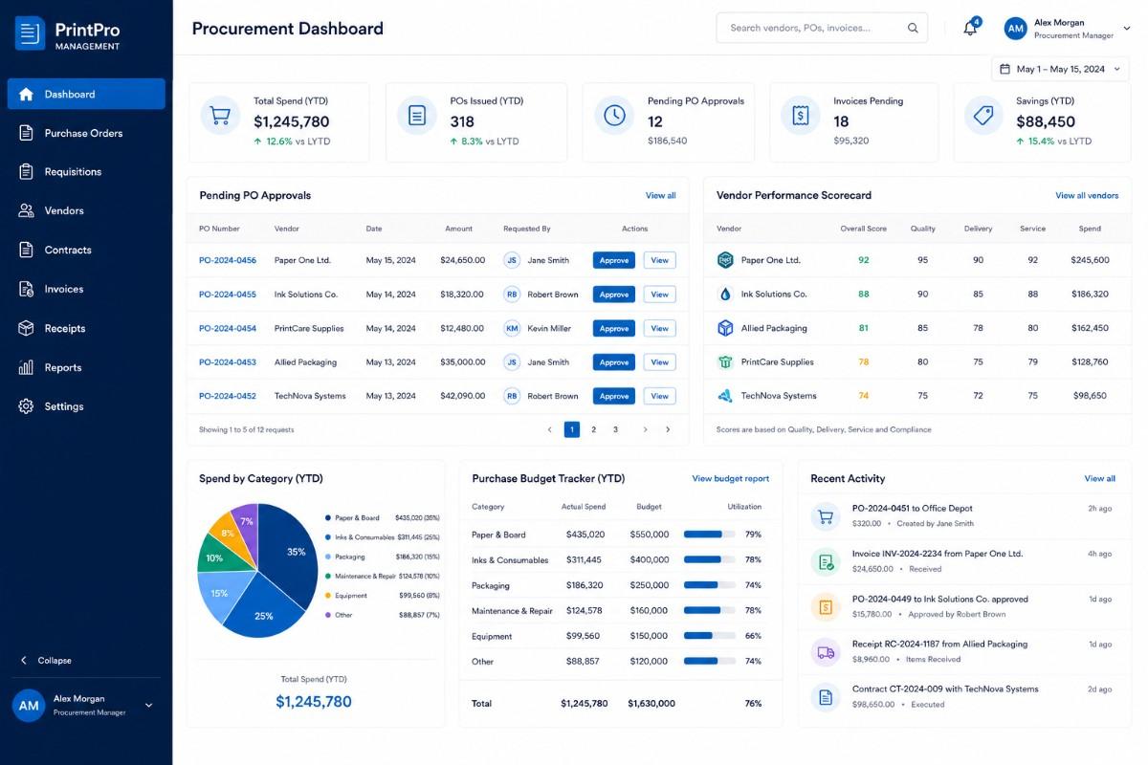
Task: Click the orange icon for PO-2024-0449 activity
Action: click(x=826, y=606)
